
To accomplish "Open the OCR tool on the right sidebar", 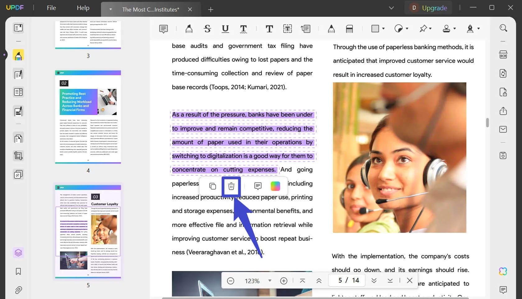I will pos(503,54).
